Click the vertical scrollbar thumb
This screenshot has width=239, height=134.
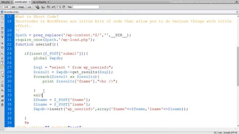click(238, 66)
